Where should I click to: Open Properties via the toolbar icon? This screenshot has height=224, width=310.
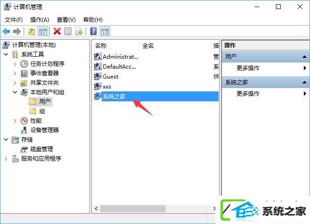pos(68,31)
